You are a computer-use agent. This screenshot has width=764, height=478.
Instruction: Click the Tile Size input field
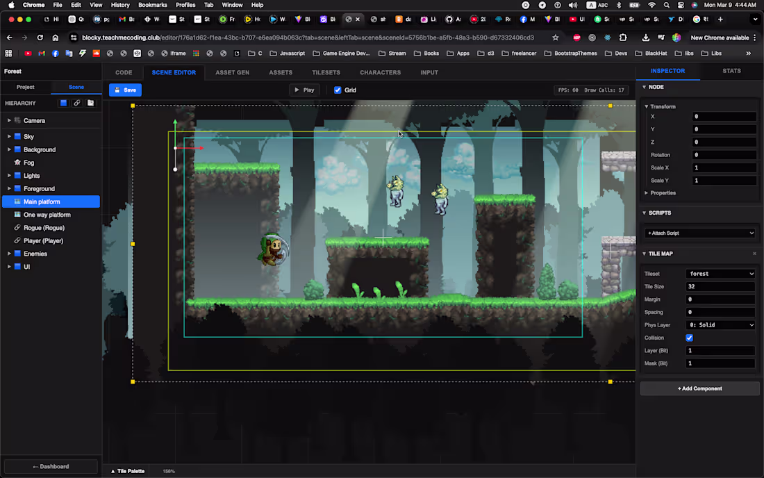[x=720, y=286]
